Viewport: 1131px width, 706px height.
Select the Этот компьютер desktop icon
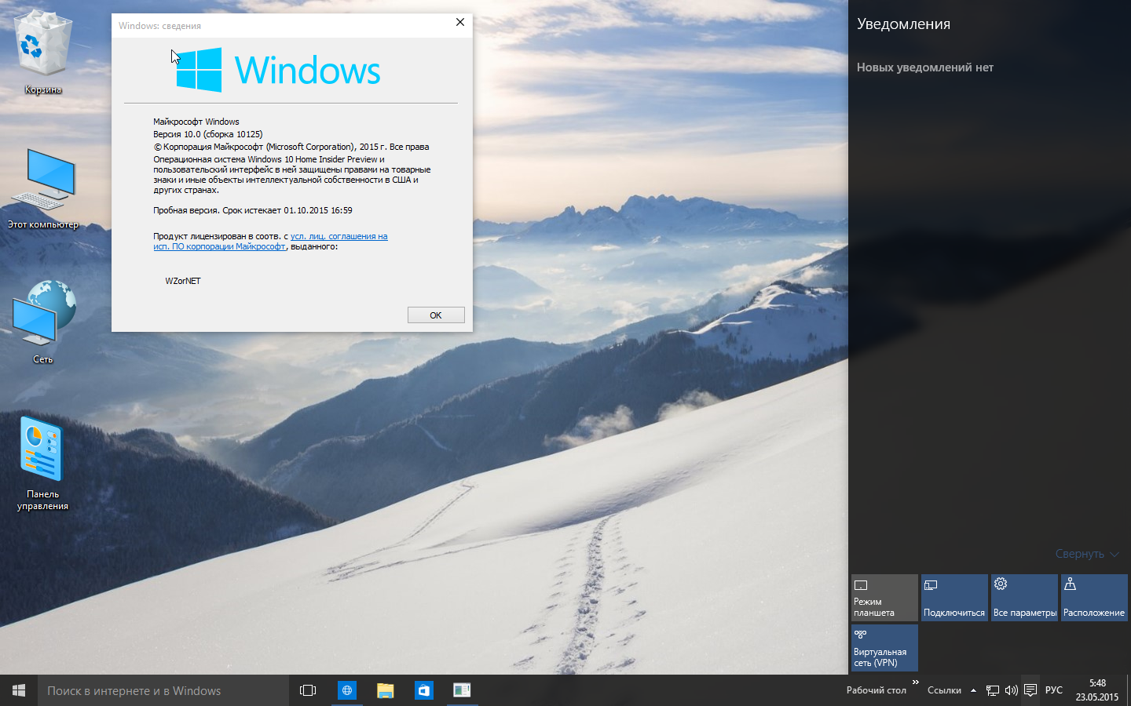pyautogui.click(x=43, y=188)
